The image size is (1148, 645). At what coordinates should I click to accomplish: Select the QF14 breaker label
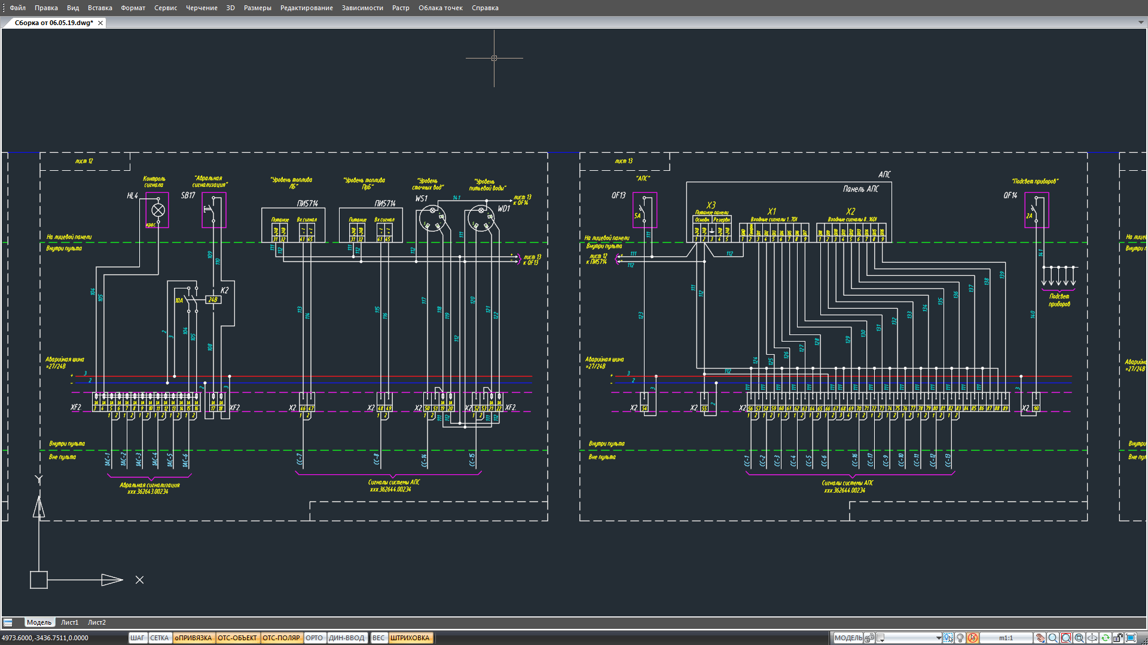tap(1010, 195)
